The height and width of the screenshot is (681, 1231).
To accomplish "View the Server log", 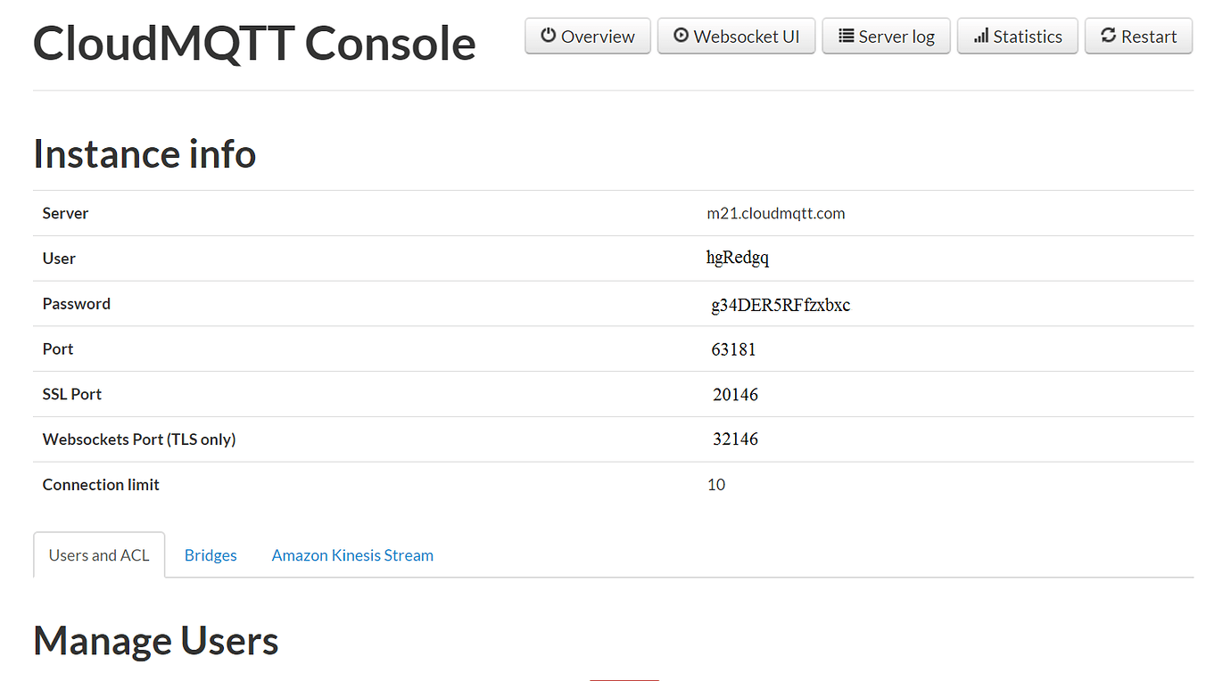I will click(x=886, y=36).
